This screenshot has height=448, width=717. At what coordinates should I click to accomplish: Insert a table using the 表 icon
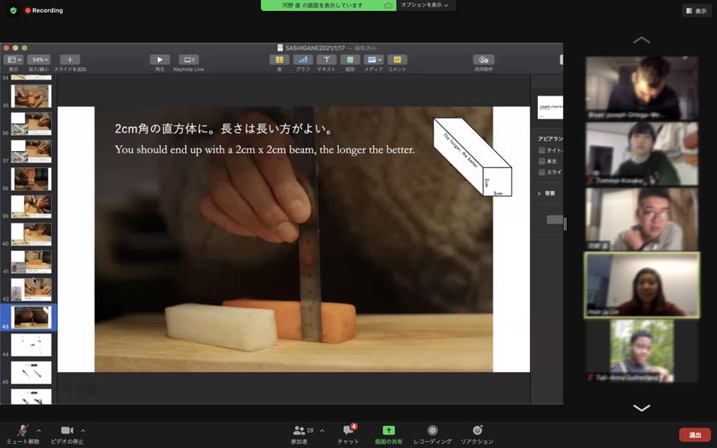click(279, 60)
